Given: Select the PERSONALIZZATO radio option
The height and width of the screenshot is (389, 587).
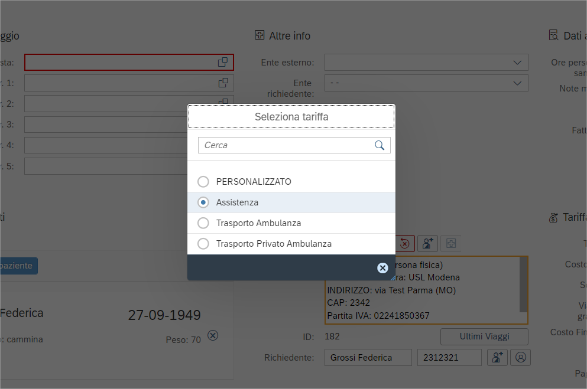Looking at the screenshot, I should (x=203, y=182).
